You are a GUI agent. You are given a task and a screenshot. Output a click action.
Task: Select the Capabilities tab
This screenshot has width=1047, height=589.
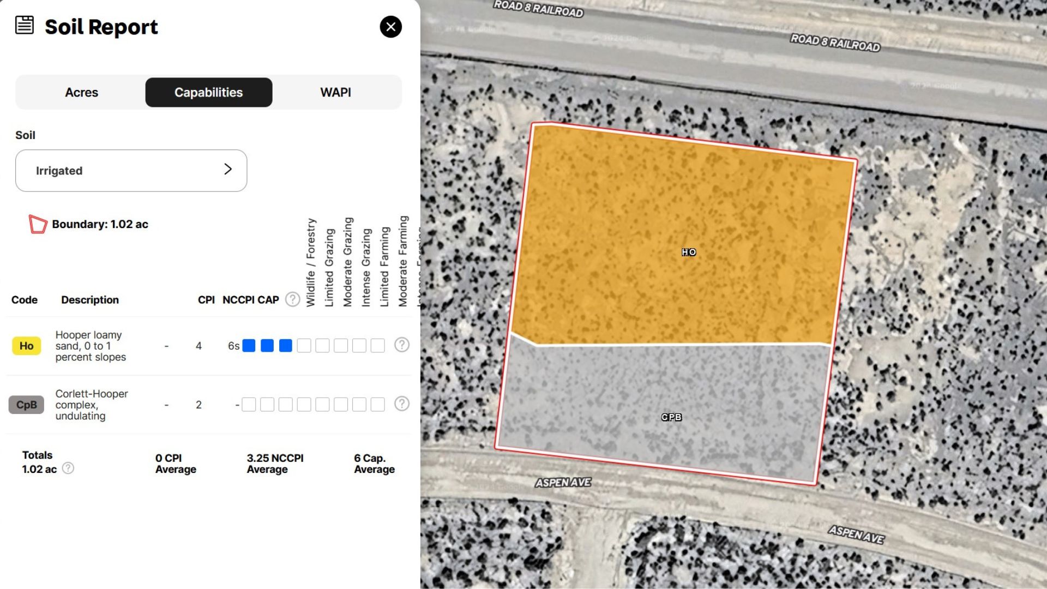click(x=208, y=92)
